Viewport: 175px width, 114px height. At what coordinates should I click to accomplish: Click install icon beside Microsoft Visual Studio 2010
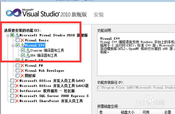(17, 35)
